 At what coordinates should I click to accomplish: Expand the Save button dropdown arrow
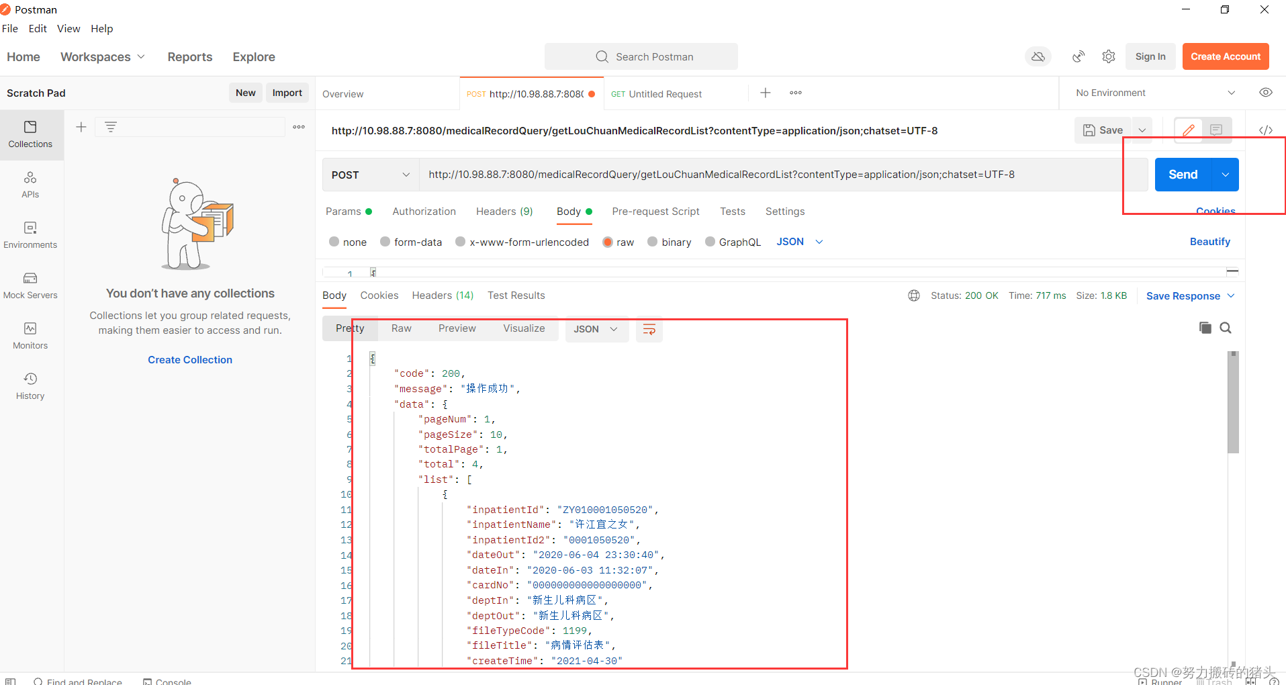pos(1142,130)
